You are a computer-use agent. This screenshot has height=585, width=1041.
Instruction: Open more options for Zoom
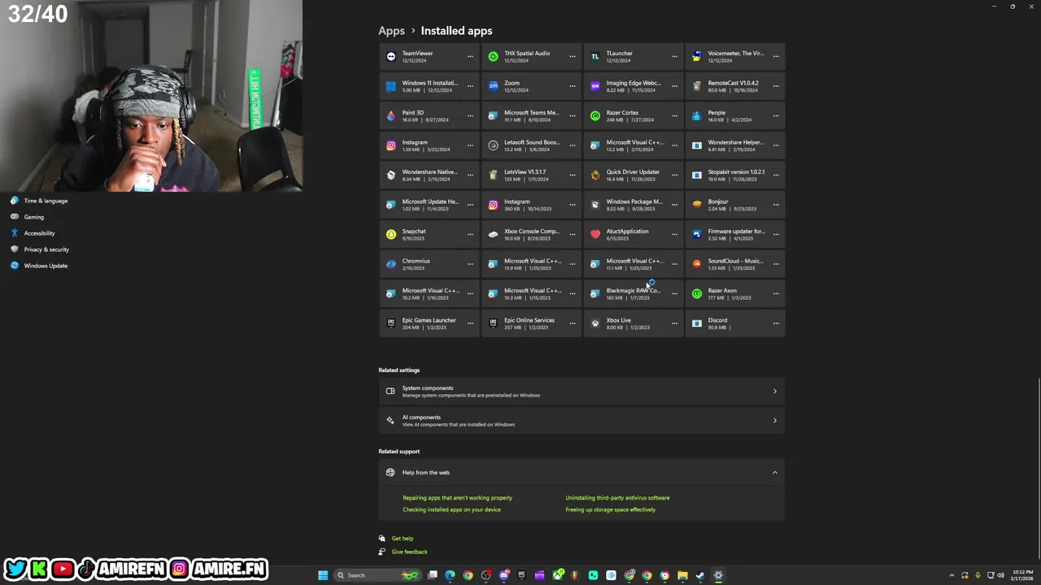pyautogui.click(x=573, y=86)
